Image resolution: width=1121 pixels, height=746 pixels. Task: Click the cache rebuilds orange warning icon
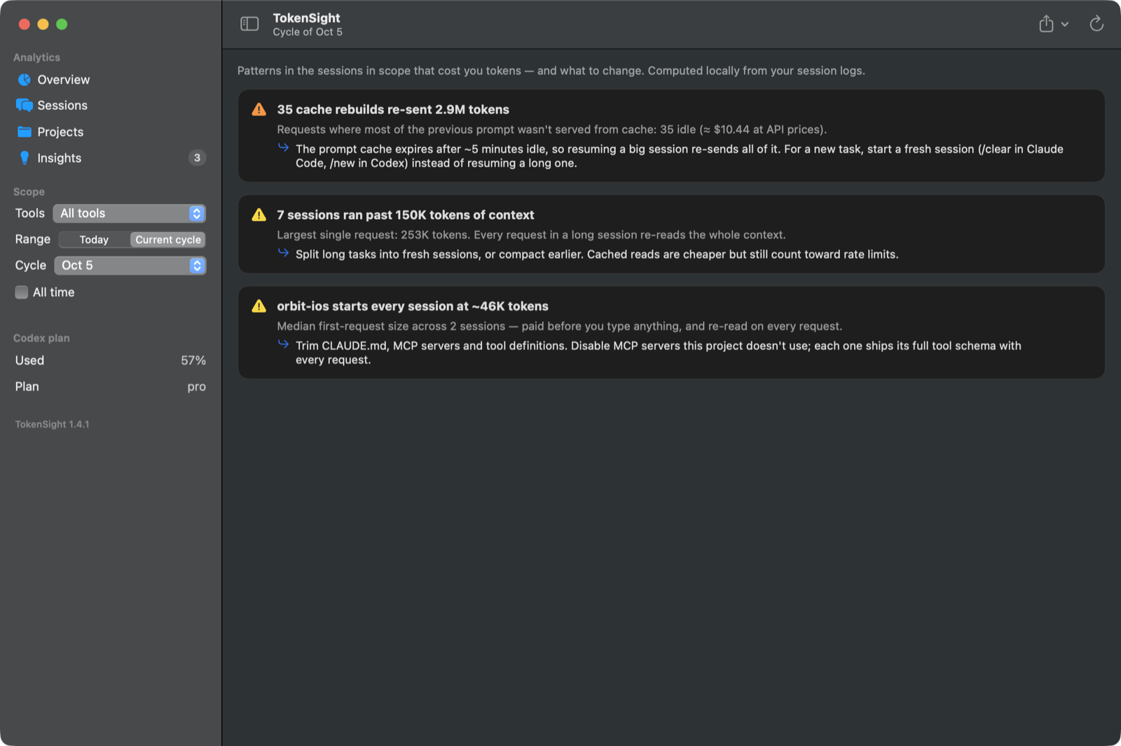coord(259,109)
